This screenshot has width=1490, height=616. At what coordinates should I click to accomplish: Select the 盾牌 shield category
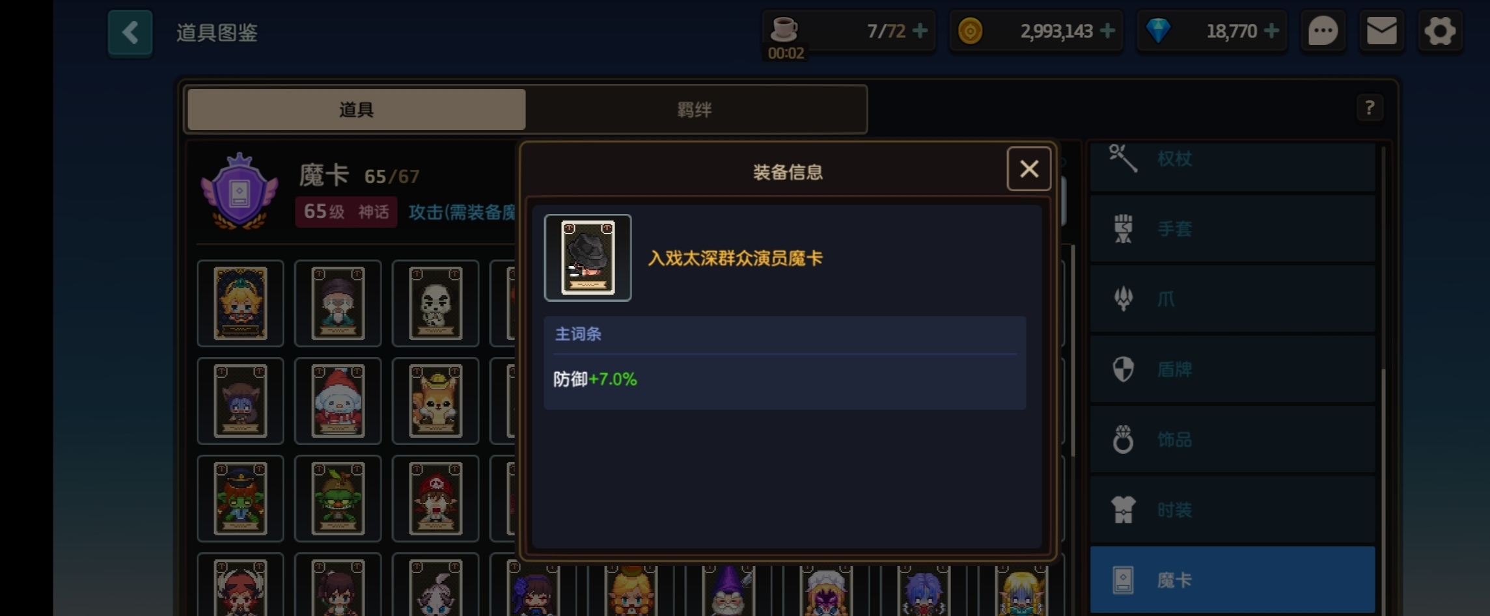(1233, 369)
